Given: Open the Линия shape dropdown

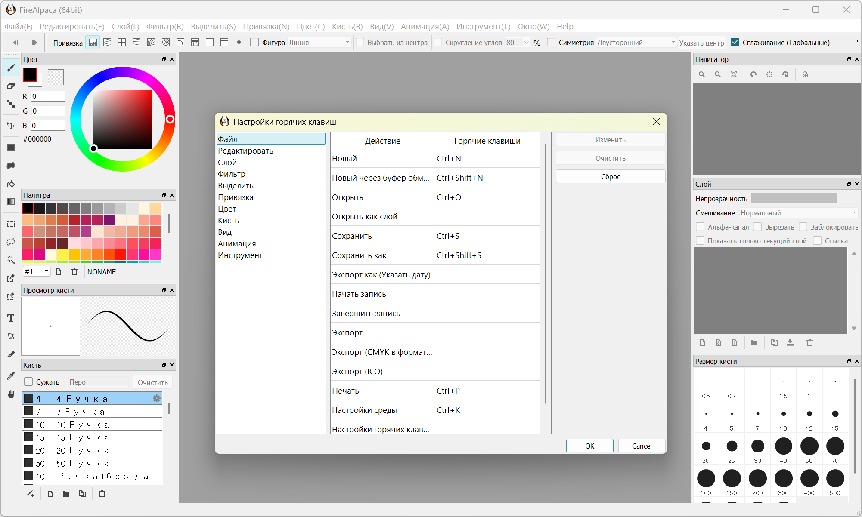Looking at the screenshot, I should (319, 43).
